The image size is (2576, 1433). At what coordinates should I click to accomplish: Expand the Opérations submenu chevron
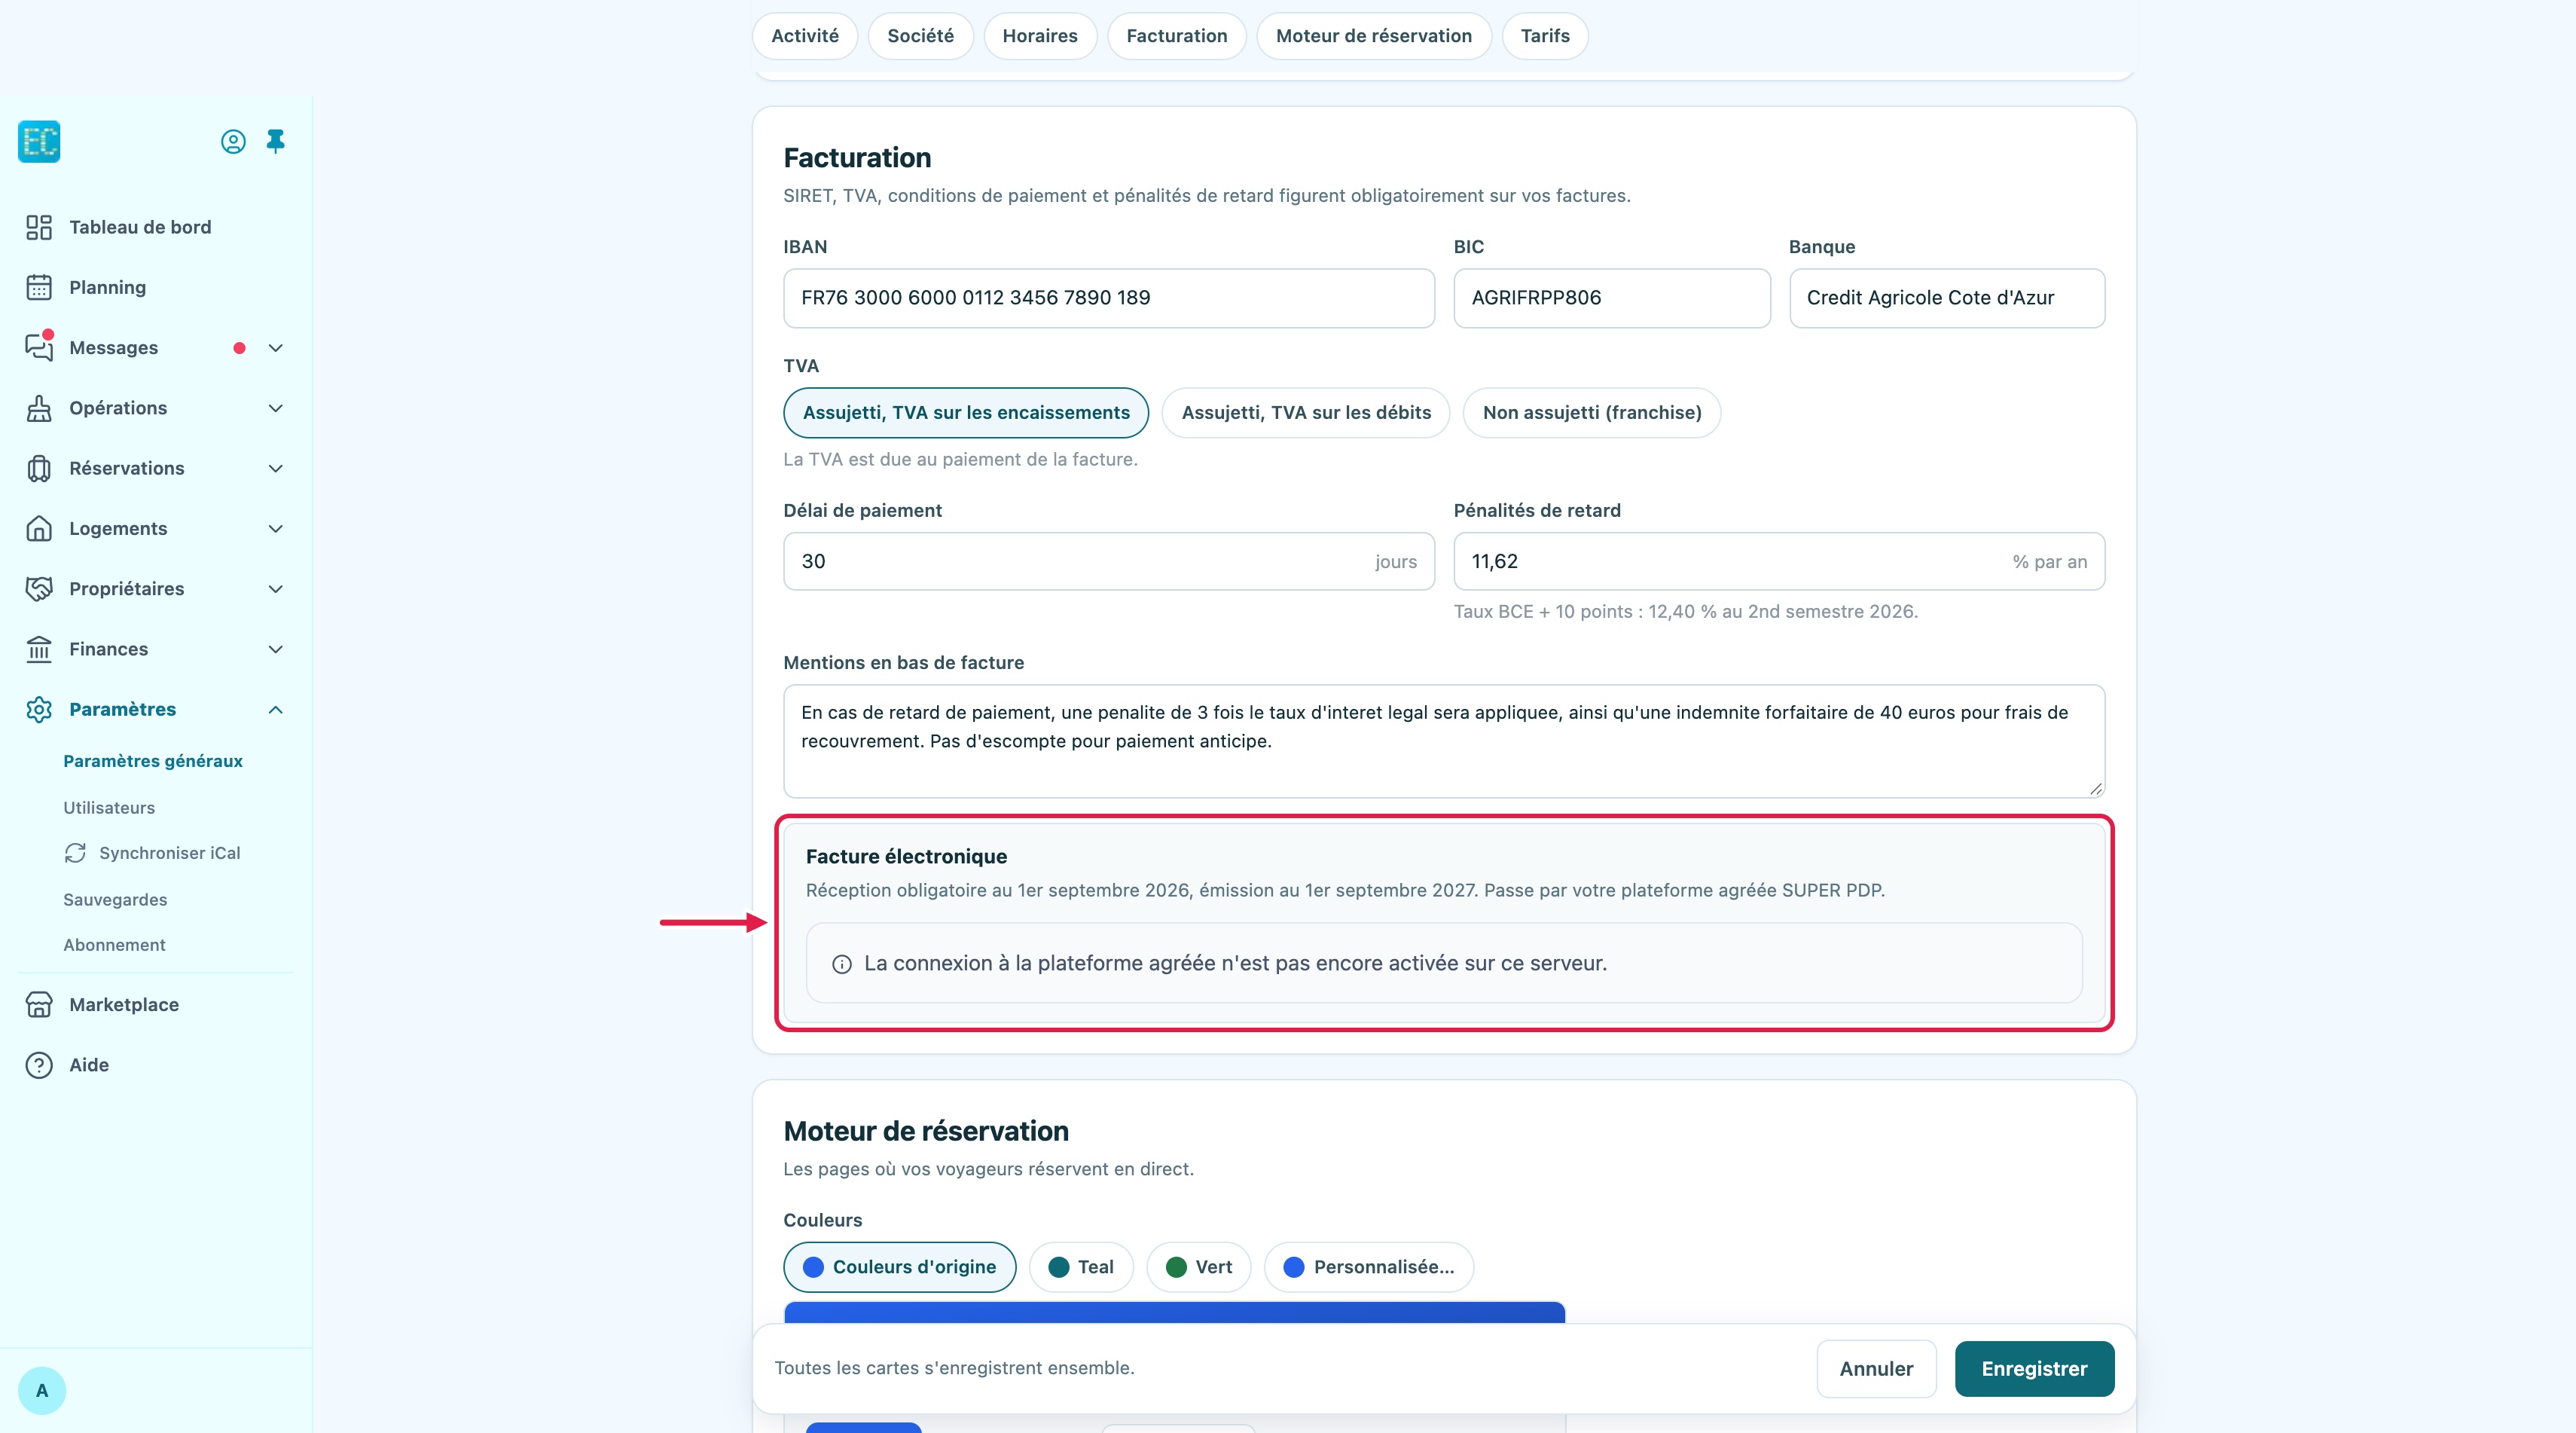(x=276, y=408)
